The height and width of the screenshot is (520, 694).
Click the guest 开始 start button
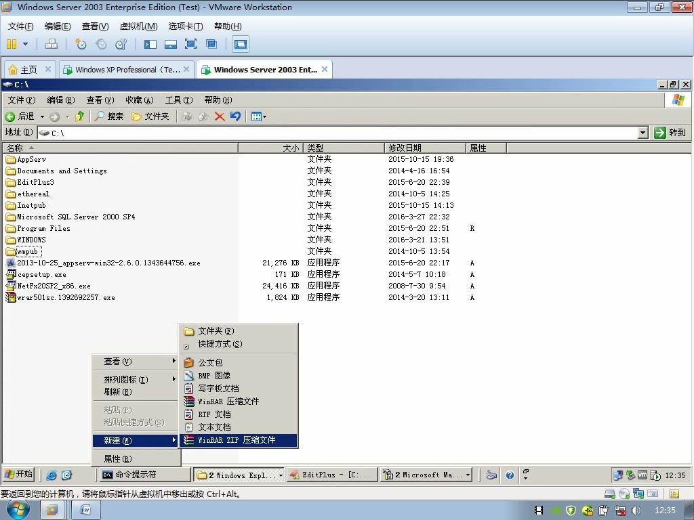click(x=18, y=475)
